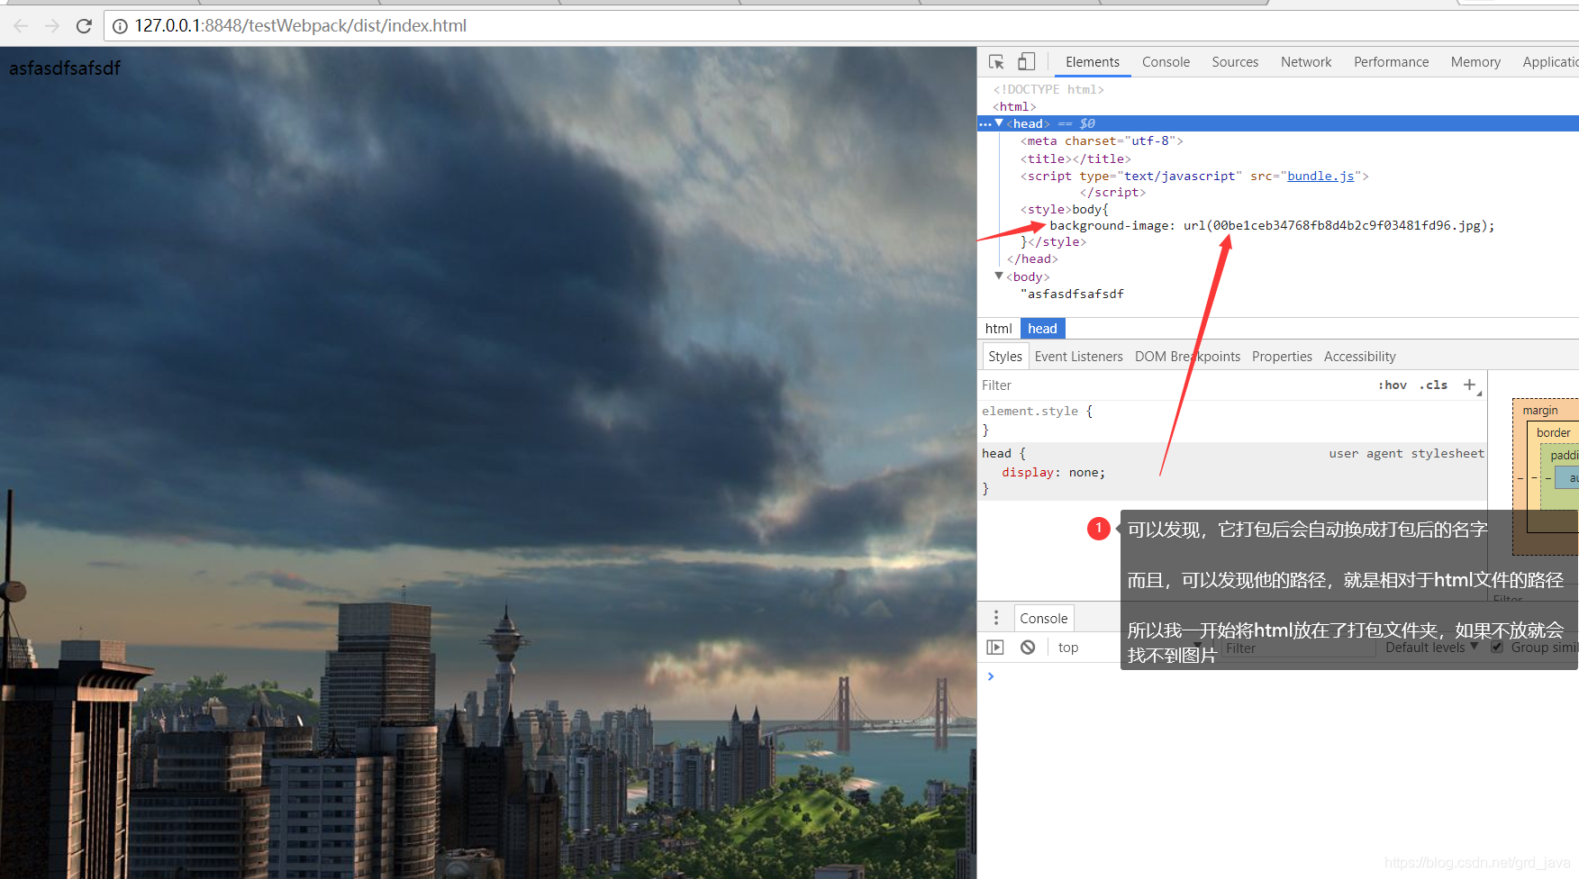
Task: Click the border box model label
Action: pyautogui.click(x=1553, y=433)
